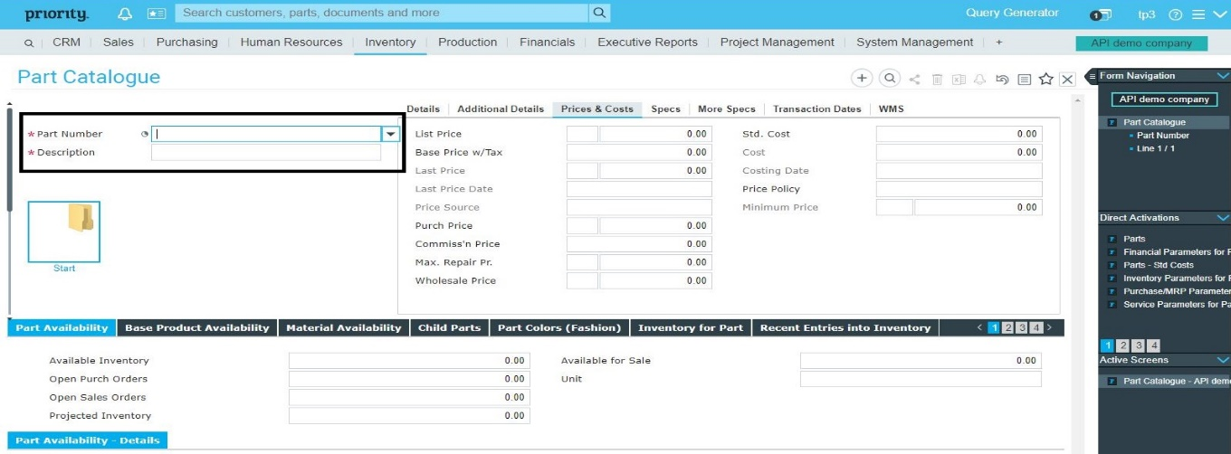This screenshot has width=1231, height=454.
Task: Open the help question mark icon
Action: click(x=1176, y=14)
